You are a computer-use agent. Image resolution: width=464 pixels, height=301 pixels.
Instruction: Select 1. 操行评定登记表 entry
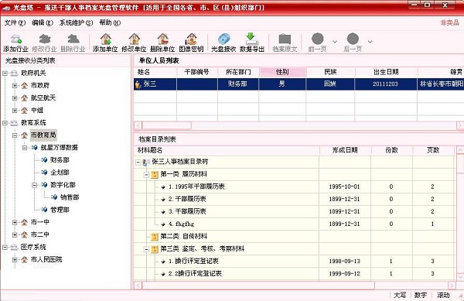tap(193, 262)
